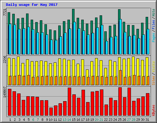Click the KBytes legend label
Screen dimensions: 157x123
pos(154,110)
